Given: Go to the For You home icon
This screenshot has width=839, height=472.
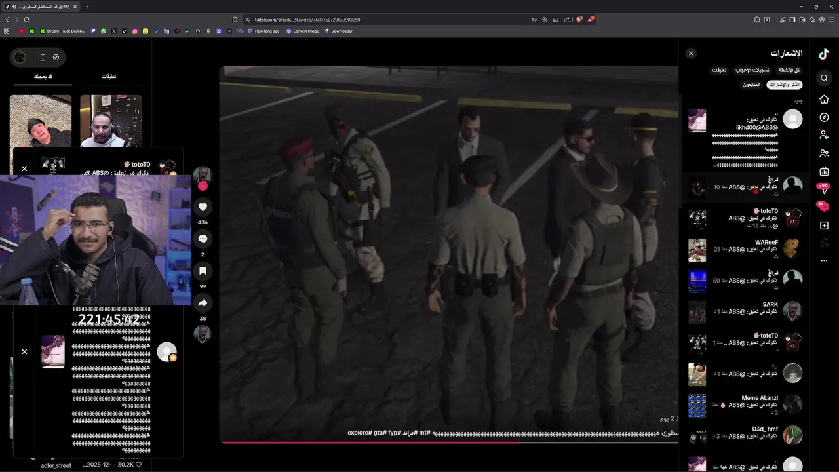Looking at the screenshot, I should click(824, 99).
